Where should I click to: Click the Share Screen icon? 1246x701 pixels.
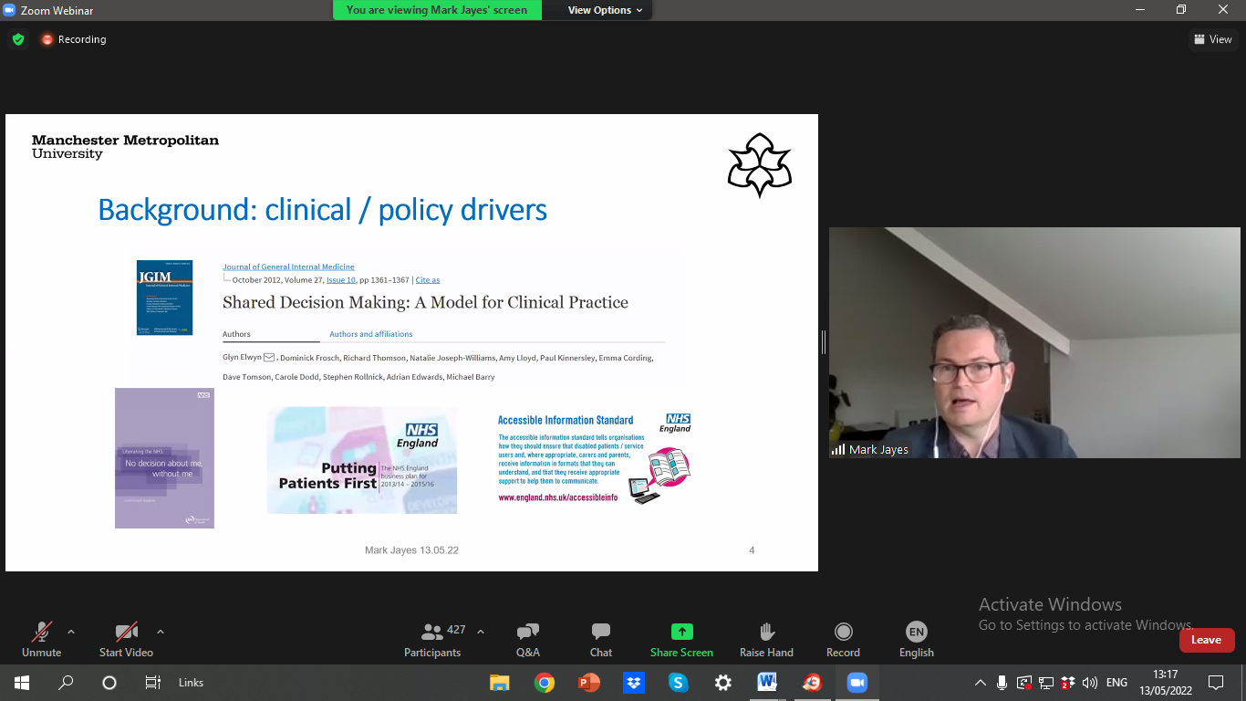[x=681, y=632]
